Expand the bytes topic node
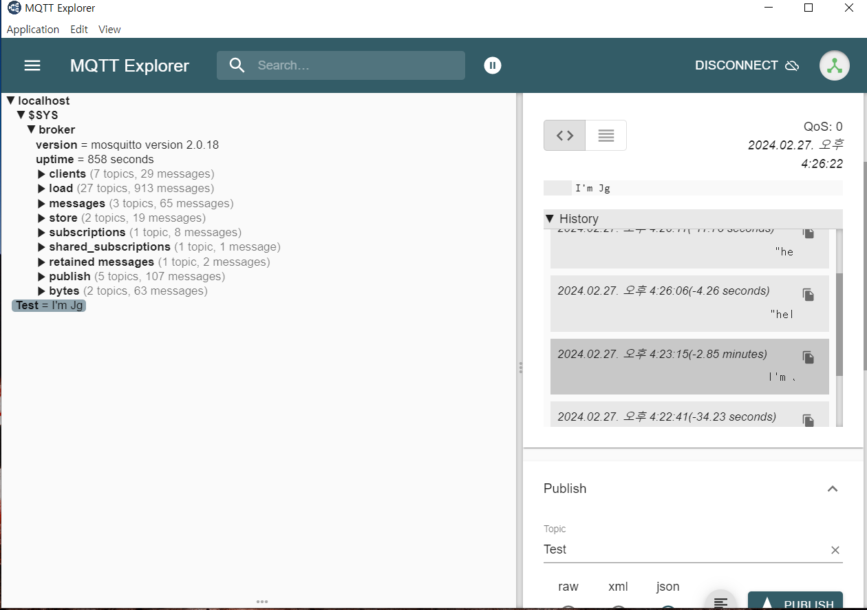The width and height of the screenshot is (867, 610). (41, 291)
